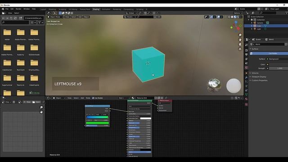Toggle camera view icon in viewport
Screen dimensions: 288x162
coord(240,45)
